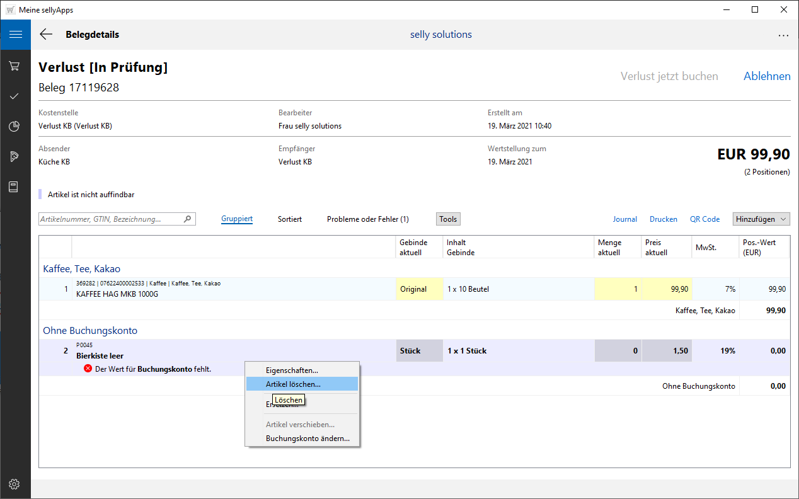The width and height of the screenshot is (799, 499).
Task: Click the red error icon on Bierkiste
Action: click(x=88, y=369)
